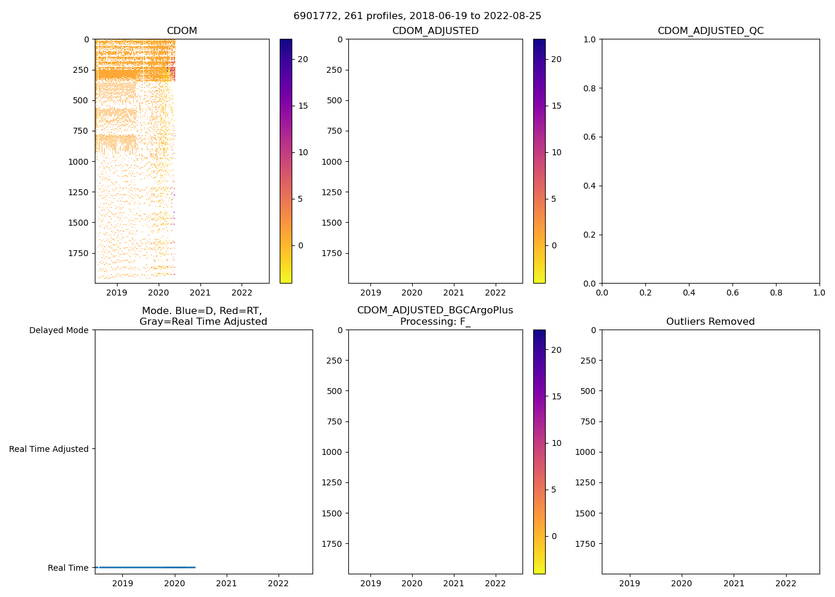835x597 pixels.
Task: Select the Outliers Removed plot title
Action: click(x=710, y=322)
